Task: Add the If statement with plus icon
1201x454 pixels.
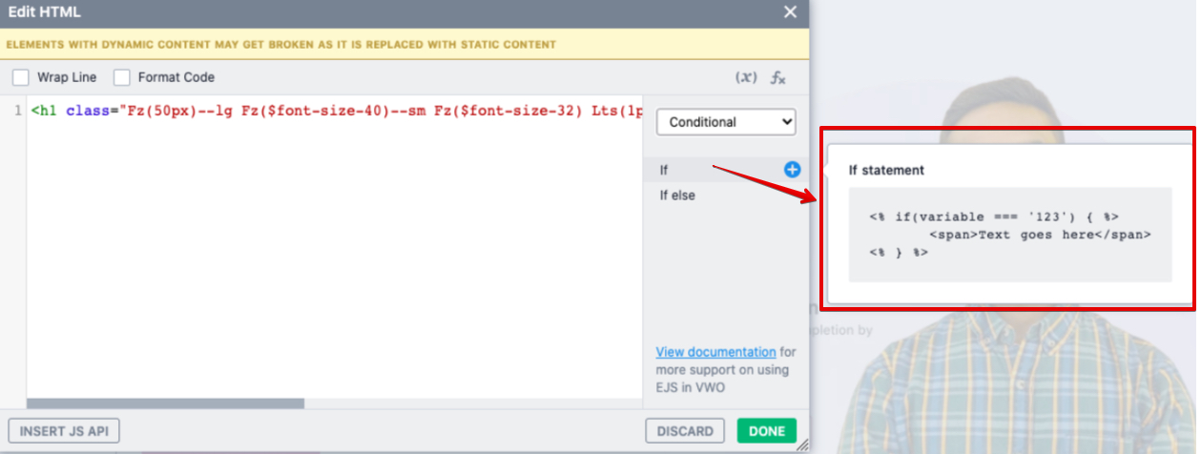Action: (x=793, y=170)
